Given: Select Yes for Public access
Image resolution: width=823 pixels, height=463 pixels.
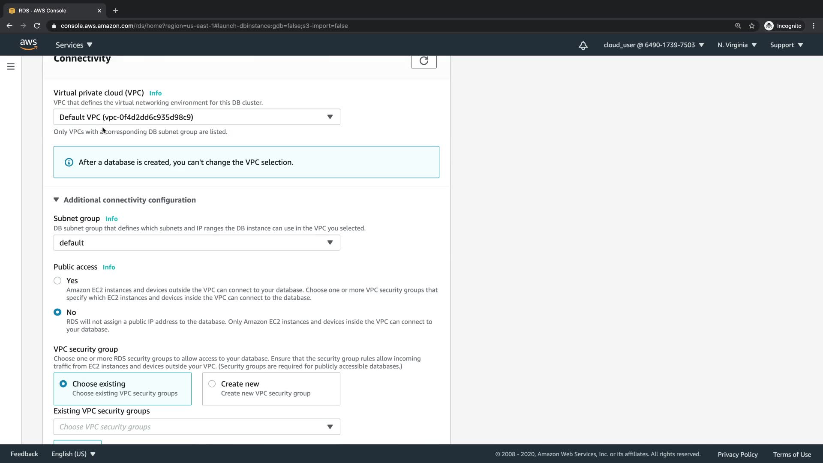Looking at the screenshot, I should (57, 281).
